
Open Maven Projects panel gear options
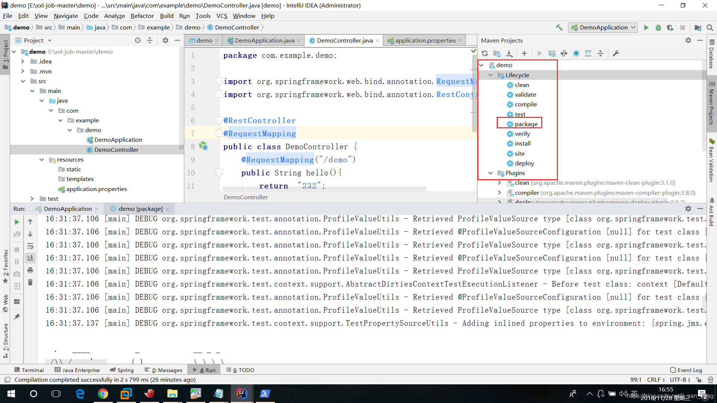688,40
